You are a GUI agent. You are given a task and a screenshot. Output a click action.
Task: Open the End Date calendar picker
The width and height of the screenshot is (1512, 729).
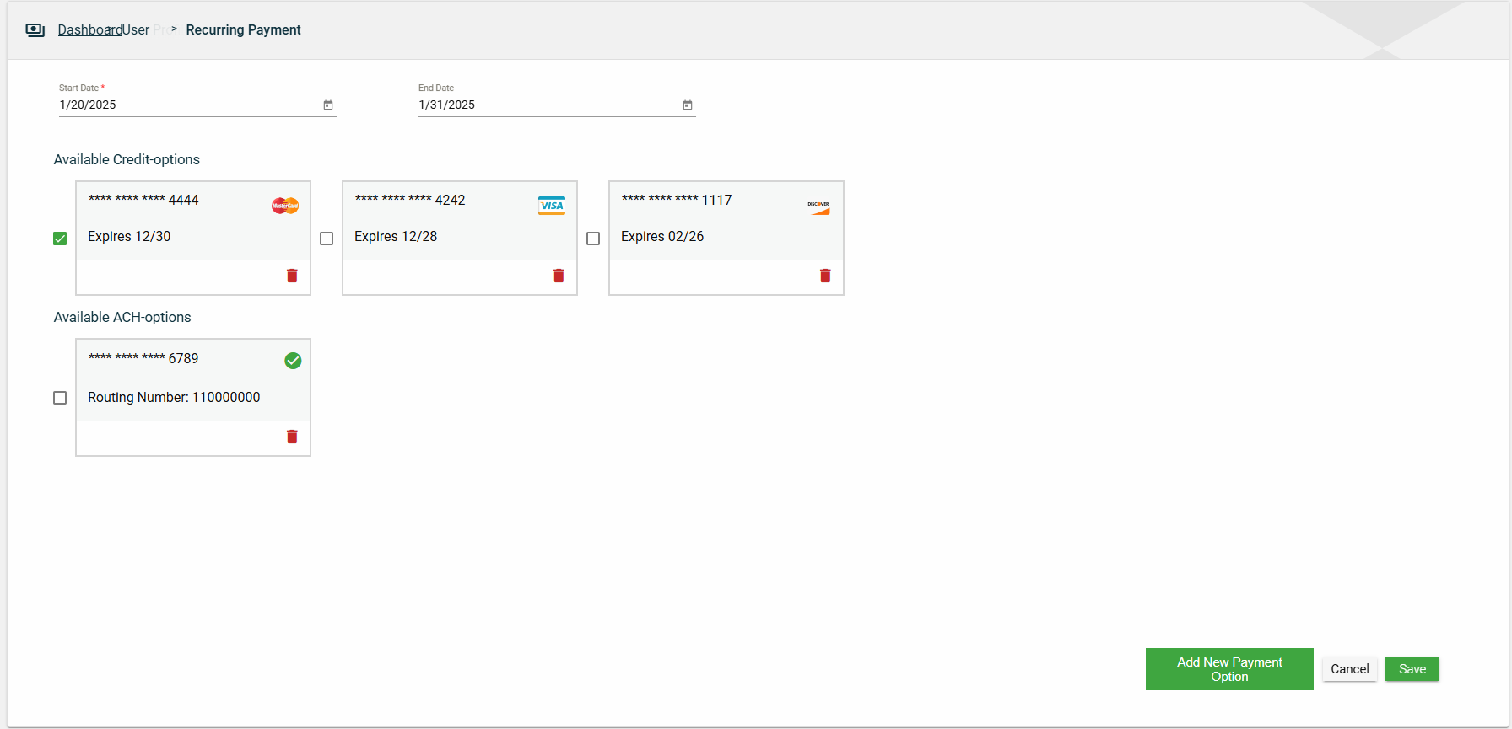pyautogui.click(x=688, y=105)
